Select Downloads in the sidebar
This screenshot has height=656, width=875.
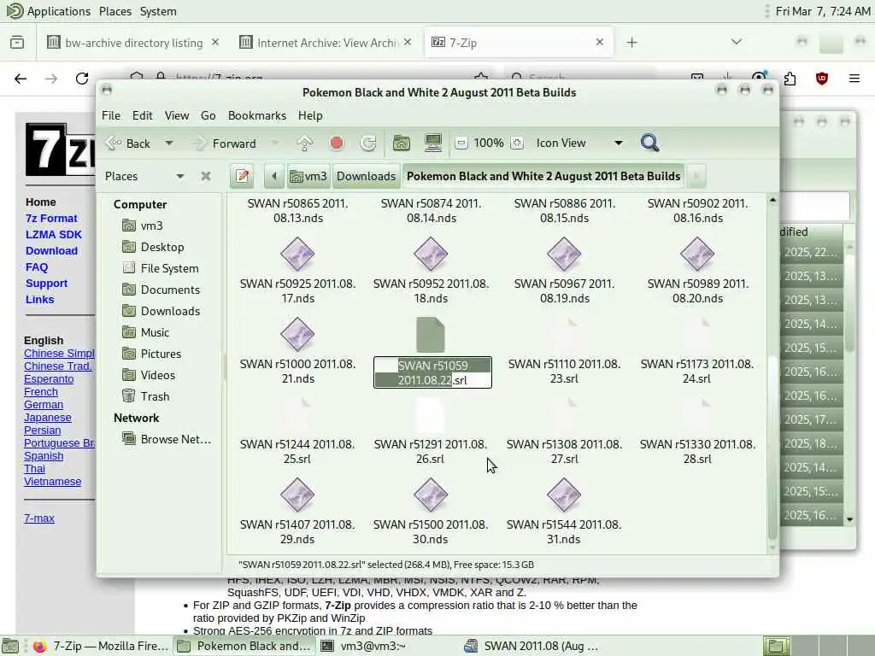(x=170, y=311)
